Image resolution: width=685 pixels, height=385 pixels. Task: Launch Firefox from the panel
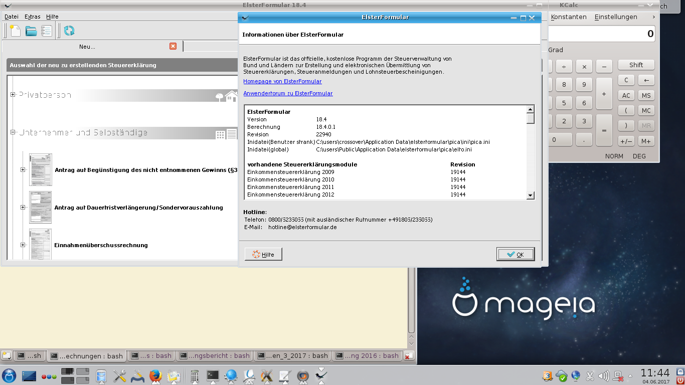(155, 375)
